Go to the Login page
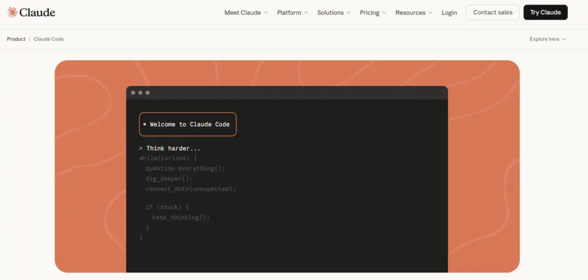 click(x=449, y=13)
